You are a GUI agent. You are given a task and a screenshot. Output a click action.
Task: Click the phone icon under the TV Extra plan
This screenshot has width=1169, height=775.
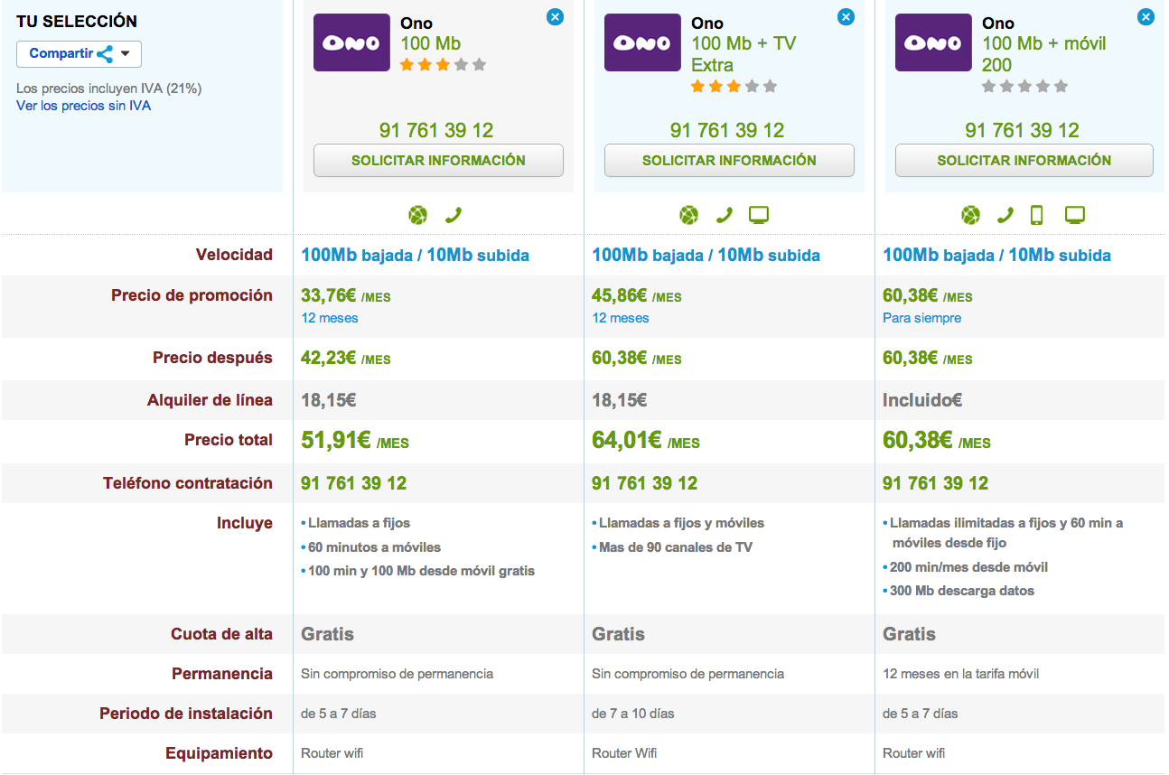pyautogui.click(x=725, y=215)
